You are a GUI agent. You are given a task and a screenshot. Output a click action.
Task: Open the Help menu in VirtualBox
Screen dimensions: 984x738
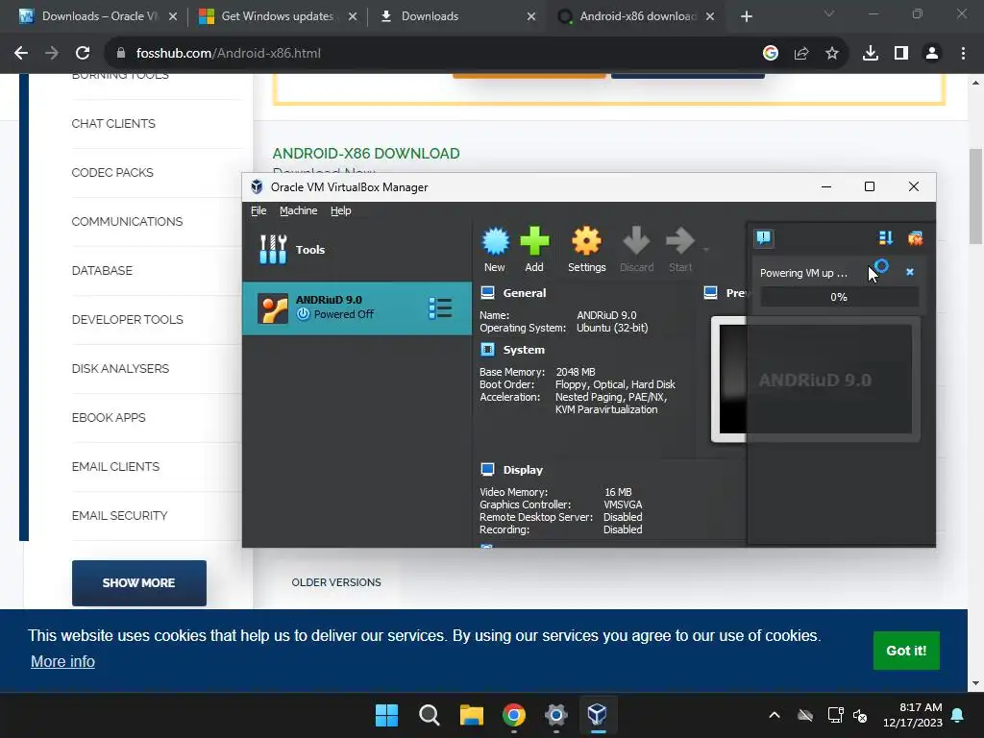341,210
